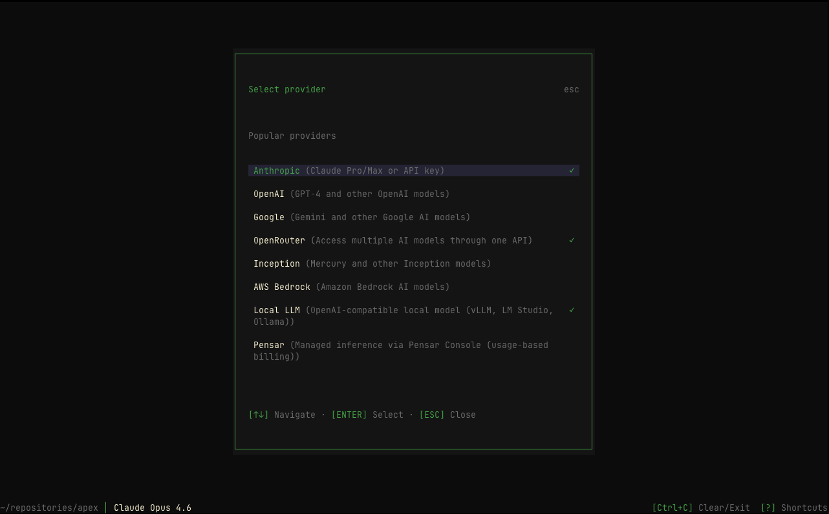Click the Claude Opus 4.6 model label
The image size is (829, 514).
coord(153,508)
